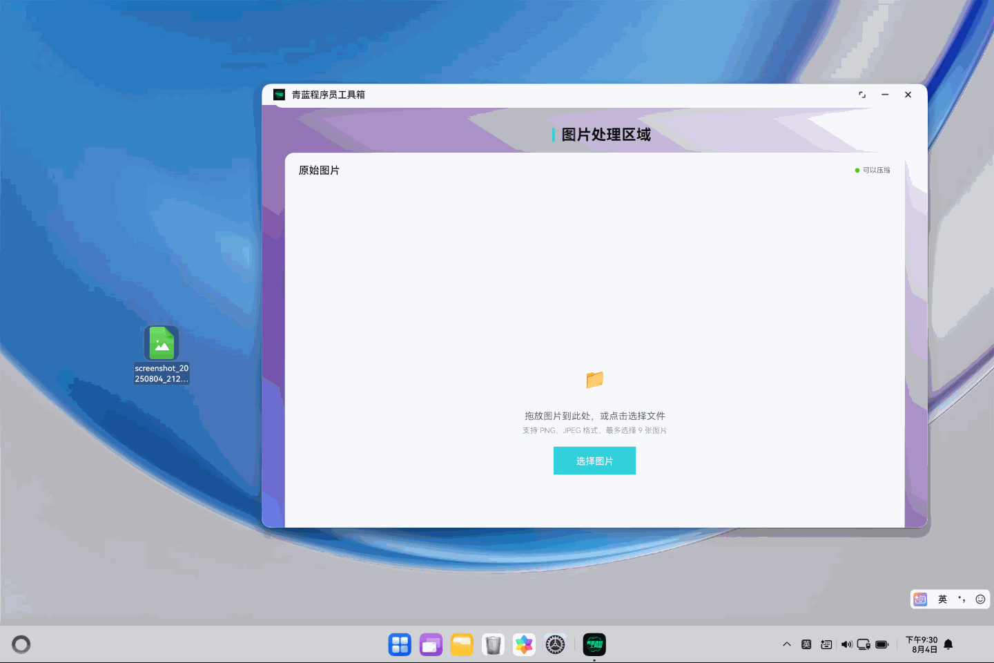Toggle punctuation mode on the input method bar

point(962,599)
